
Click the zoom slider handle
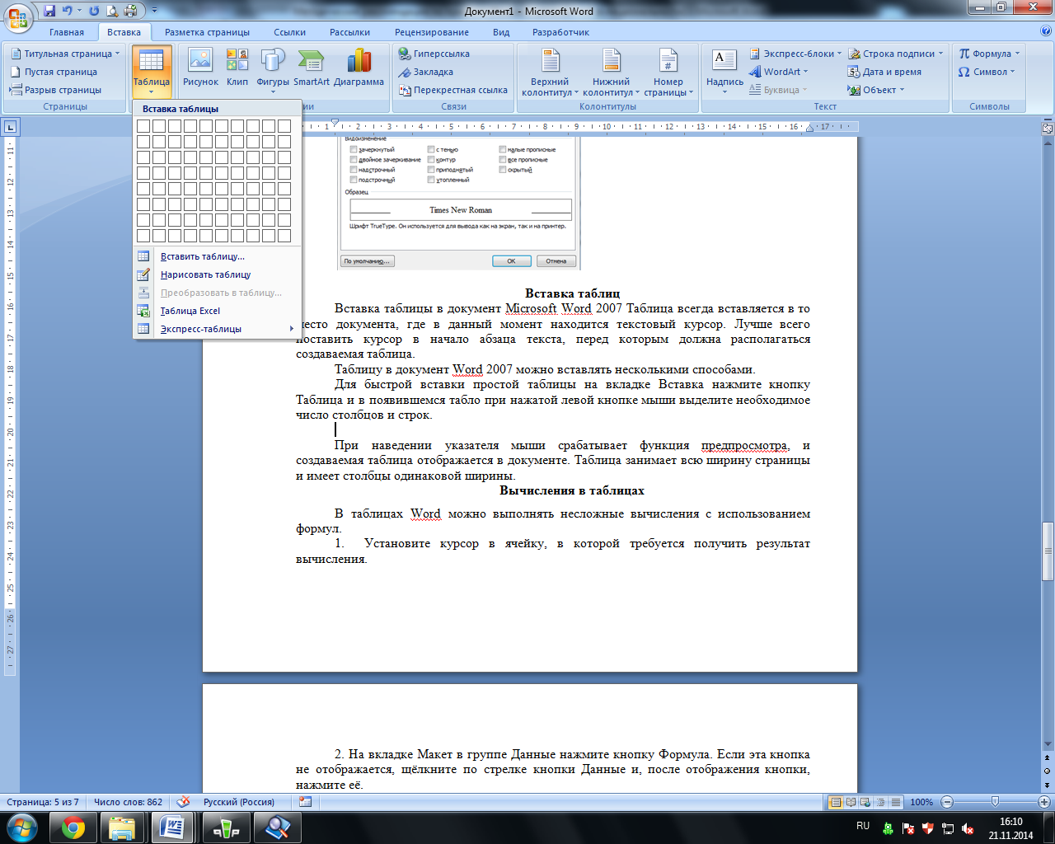click(995, 802)
